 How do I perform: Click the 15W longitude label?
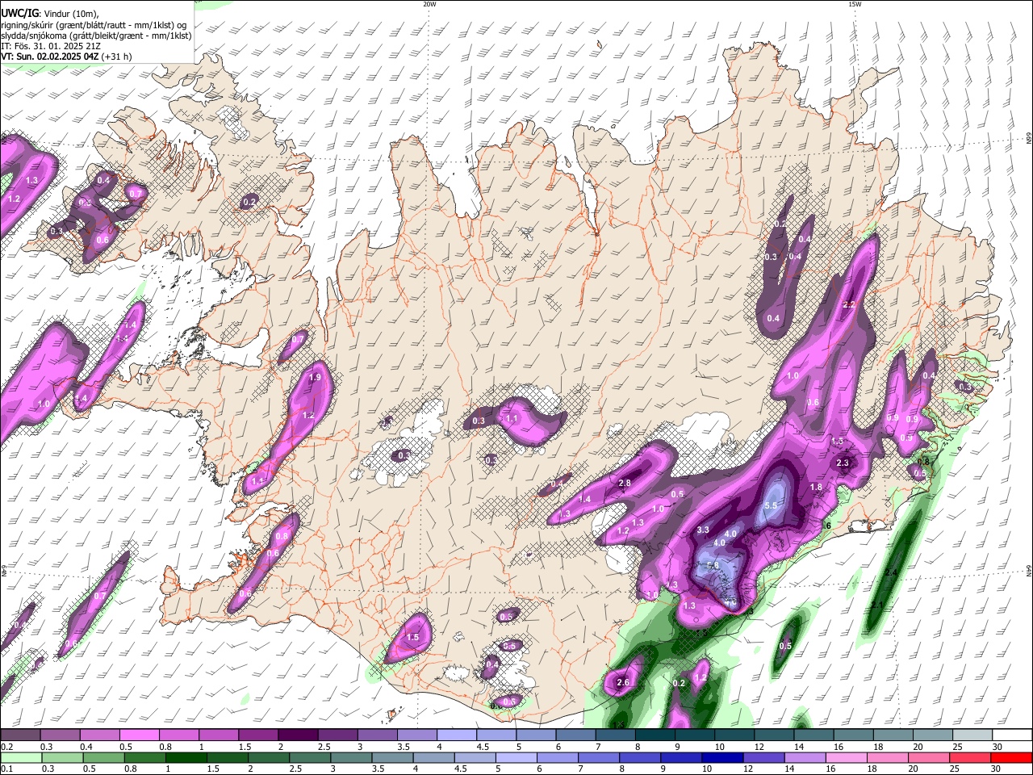[855, 3]
